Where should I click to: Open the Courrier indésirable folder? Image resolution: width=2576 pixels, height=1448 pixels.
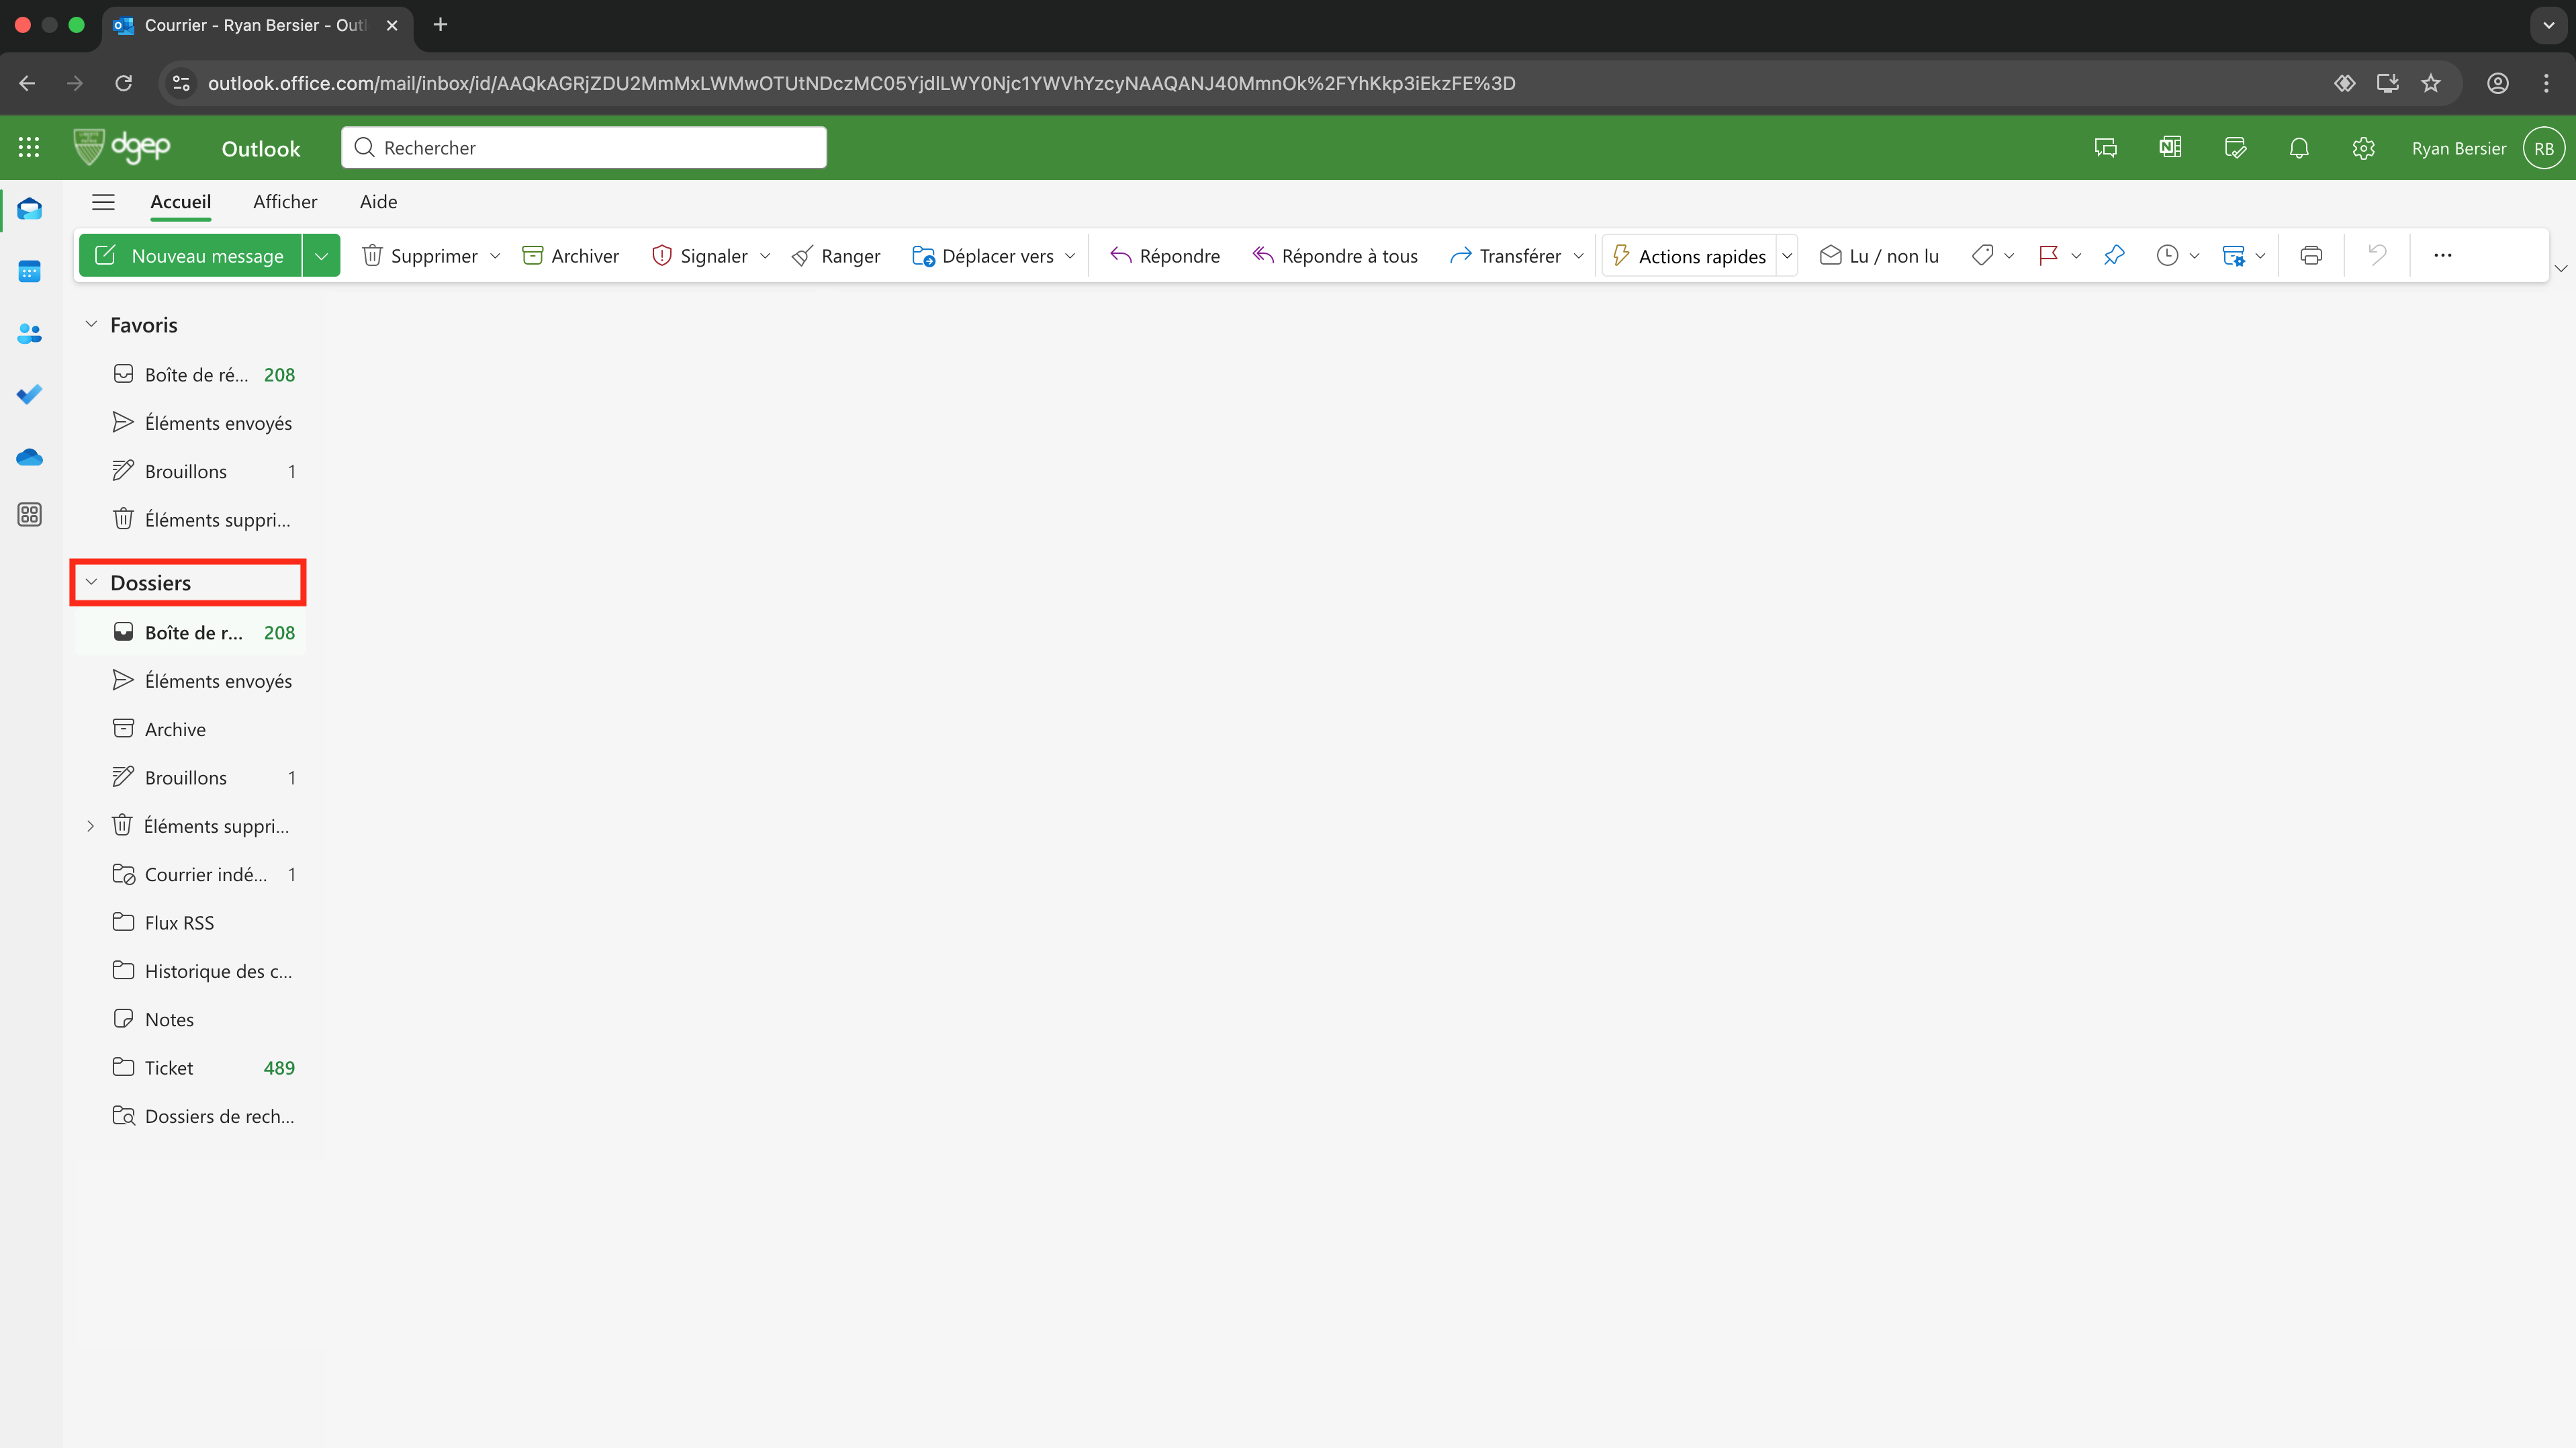click(190, 875)
